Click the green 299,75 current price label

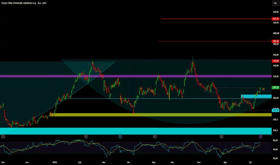tap(275, 87)
